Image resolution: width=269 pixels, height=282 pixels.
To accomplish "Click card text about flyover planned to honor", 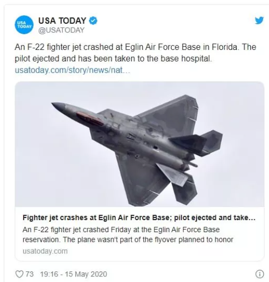I will tap(128, 240).
